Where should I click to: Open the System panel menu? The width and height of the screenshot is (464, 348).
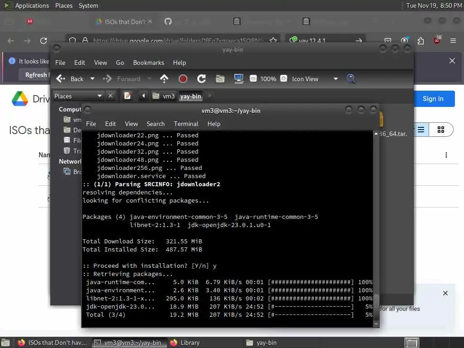[x=88, y=5]
